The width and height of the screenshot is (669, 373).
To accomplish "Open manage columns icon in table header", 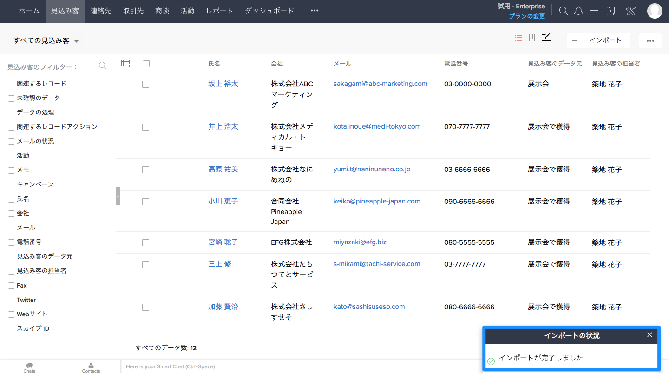I will [126, 64].
